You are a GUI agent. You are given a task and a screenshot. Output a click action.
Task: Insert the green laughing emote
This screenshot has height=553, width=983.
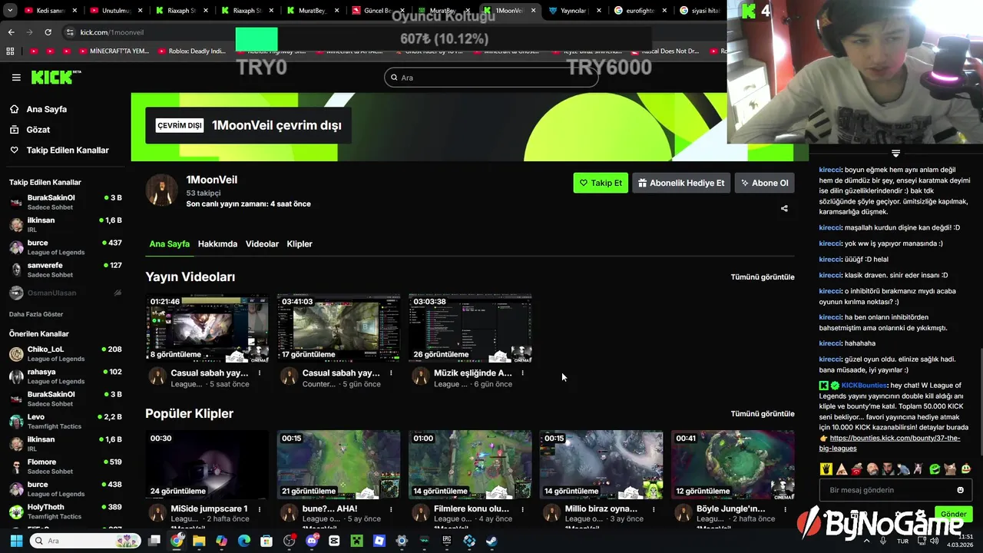935,469
